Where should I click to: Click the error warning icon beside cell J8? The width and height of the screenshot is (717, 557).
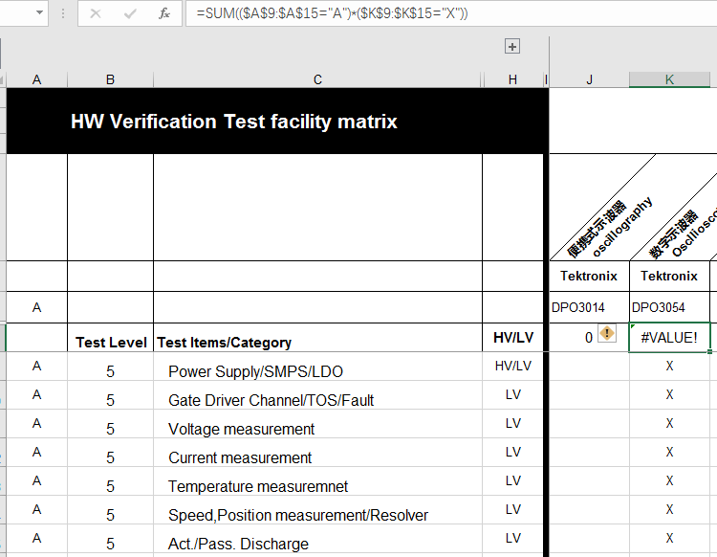click(x=607, y=333)
